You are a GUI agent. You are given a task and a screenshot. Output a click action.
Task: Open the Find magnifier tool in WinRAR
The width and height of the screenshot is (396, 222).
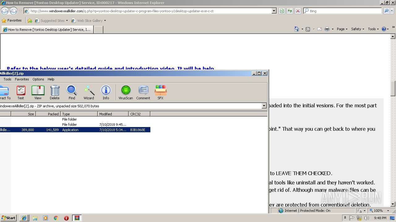coord(72,92)
